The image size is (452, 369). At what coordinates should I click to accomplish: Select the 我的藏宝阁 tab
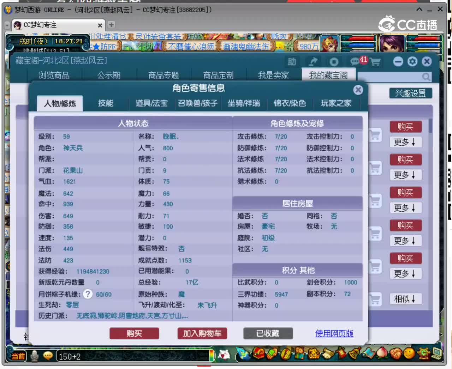point(328,75)
